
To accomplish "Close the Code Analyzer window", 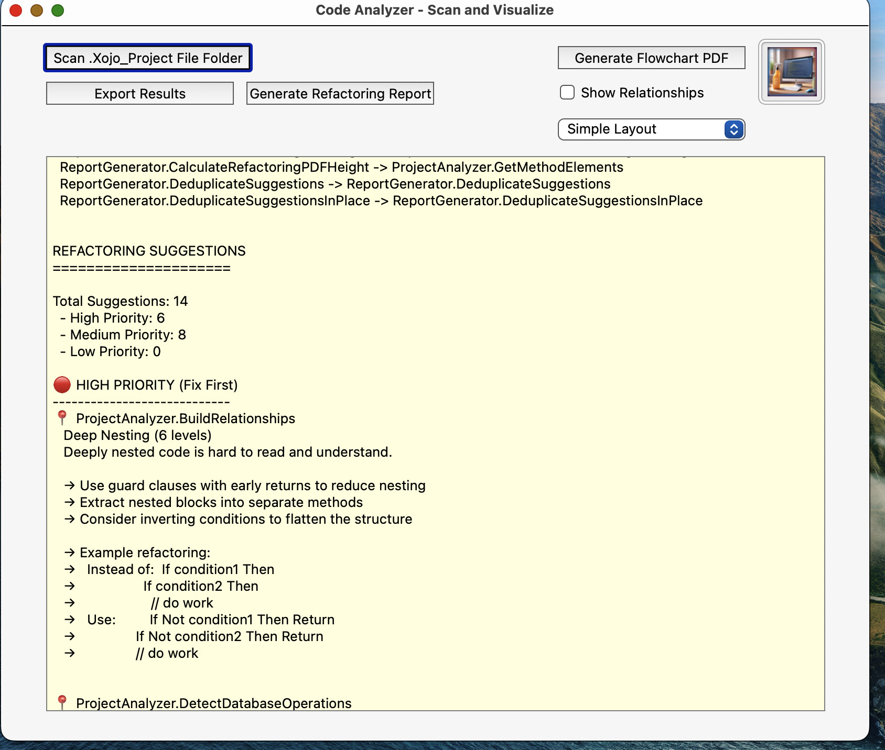I will [16, 10].
